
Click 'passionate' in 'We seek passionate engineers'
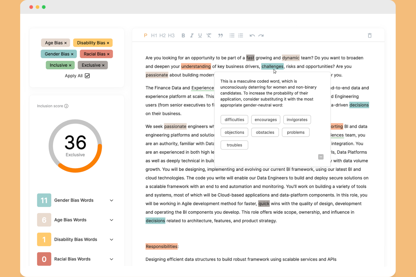175,126
